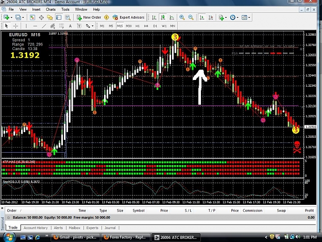The image size is (322, 242).
Task: Select the Equidistant Channel tool
Action: pos(53,26)
